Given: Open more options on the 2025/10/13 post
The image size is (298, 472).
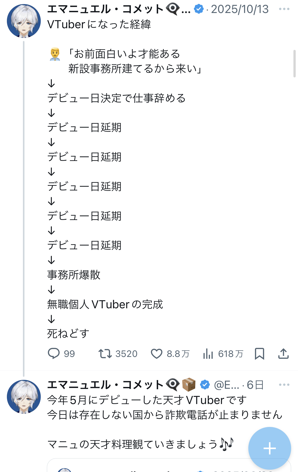Looking at the screenshot, I should 284,9.
